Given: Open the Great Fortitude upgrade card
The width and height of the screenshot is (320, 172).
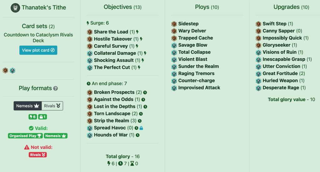Looking at the screenshot, I should coord(280,73).
